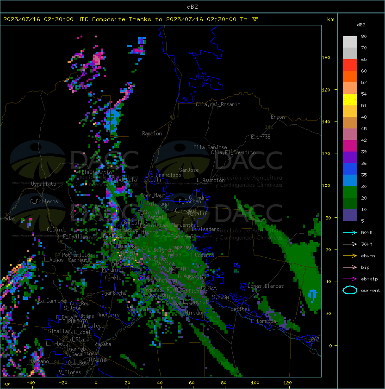Click the 'Cacheuta' map label
The image size is (385, 389).
click(x=79, y=260)
